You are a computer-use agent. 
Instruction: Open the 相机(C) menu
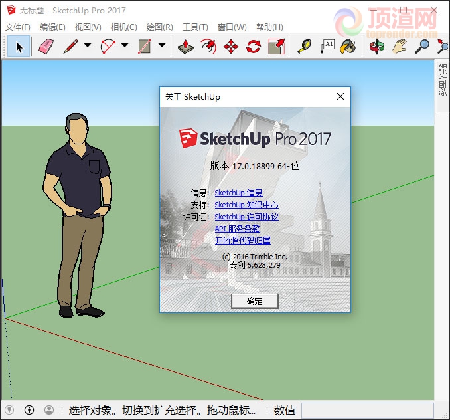123,27
